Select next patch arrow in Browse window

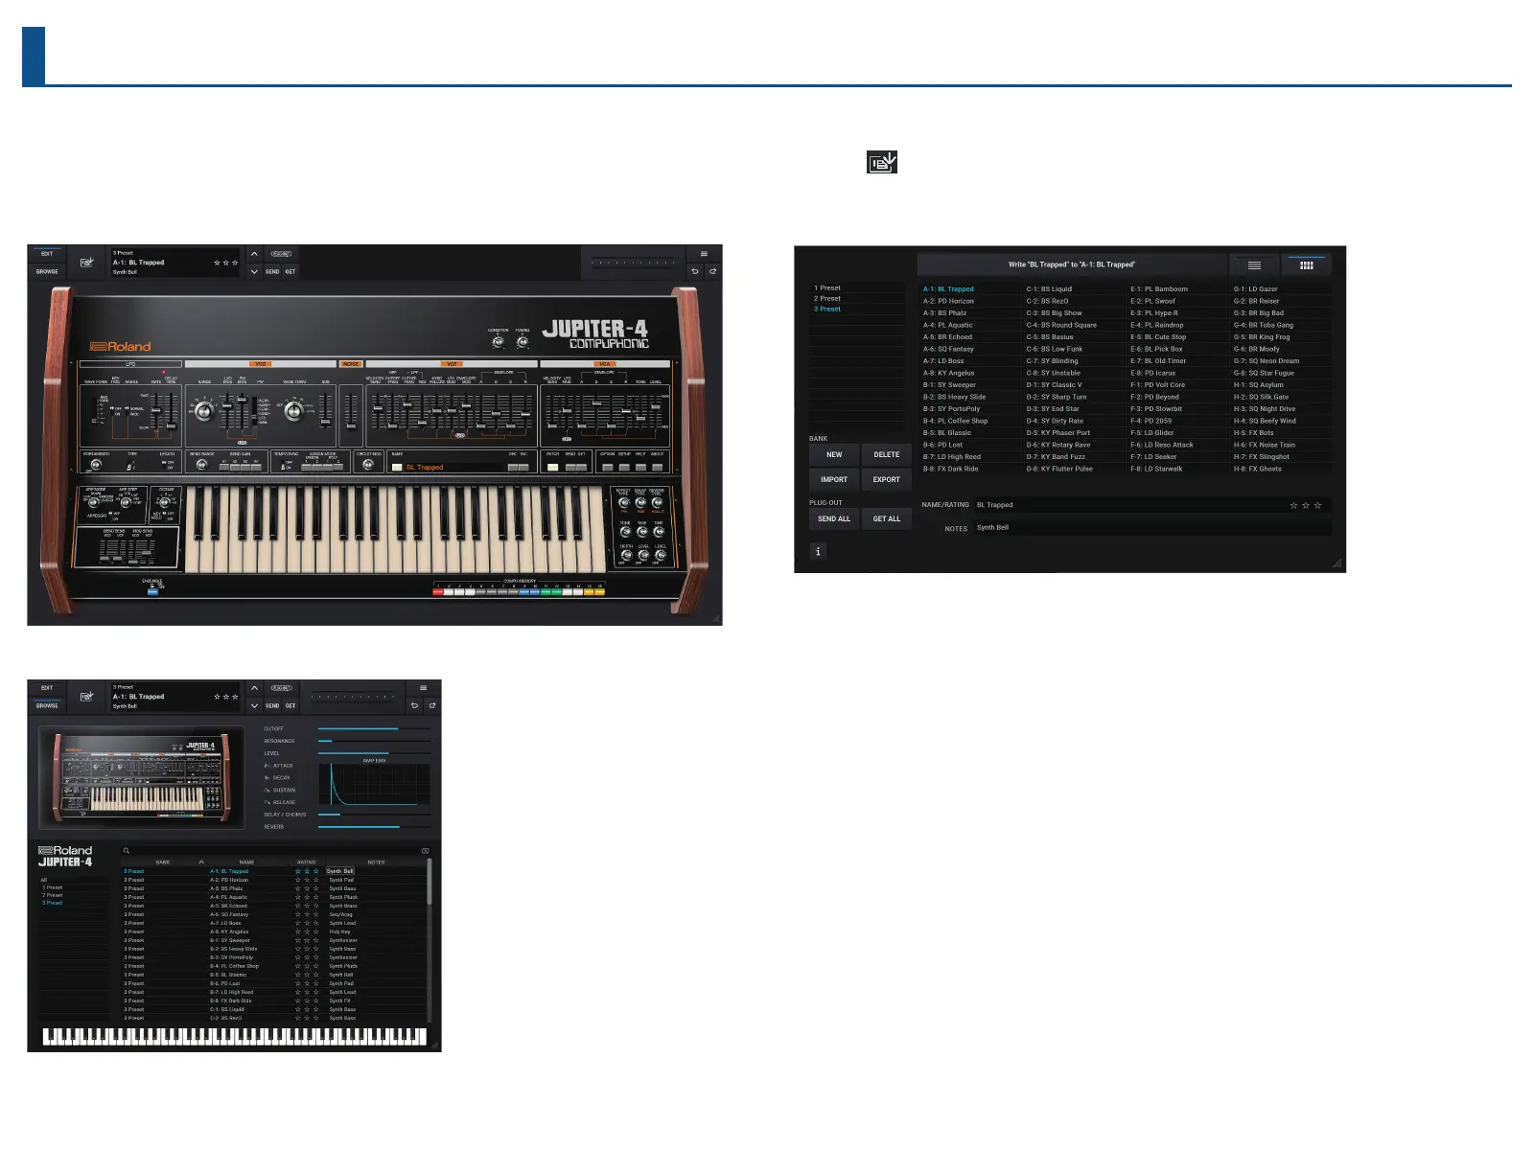(x=254, y=705)
